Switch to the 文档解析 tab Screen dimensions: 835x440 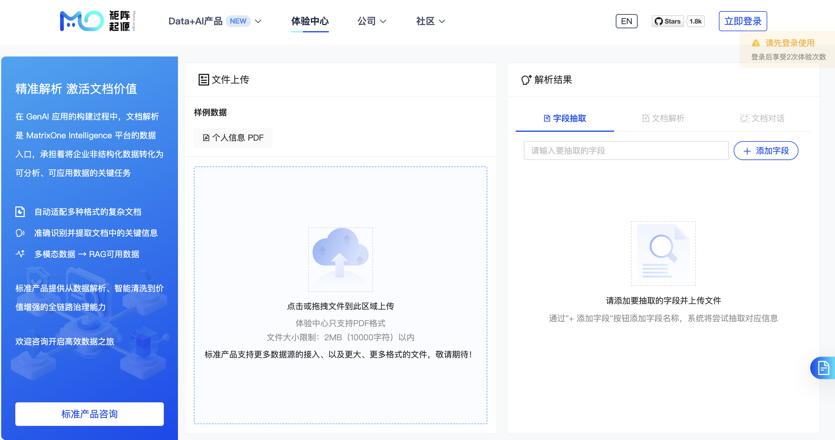coord(664,119)
